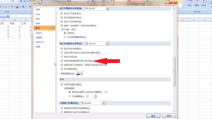Screen dimensions: 212x119
Task: Open the 字体 group dialog launcher
Action: click(x=26, y=12)
